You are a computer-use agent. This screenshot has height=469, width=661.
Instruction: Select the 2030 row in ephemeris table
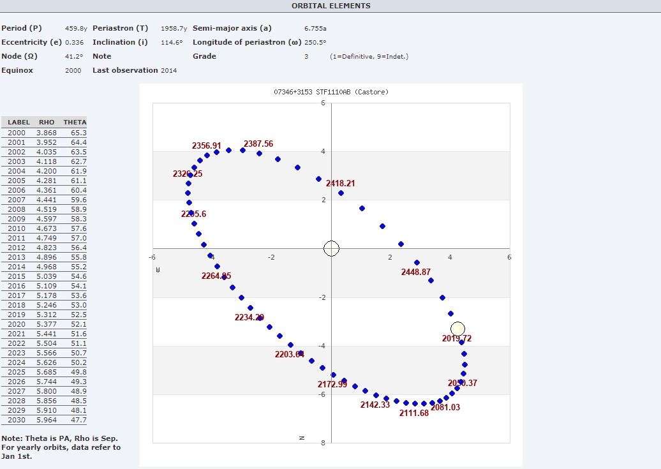[x=44, y=420]
